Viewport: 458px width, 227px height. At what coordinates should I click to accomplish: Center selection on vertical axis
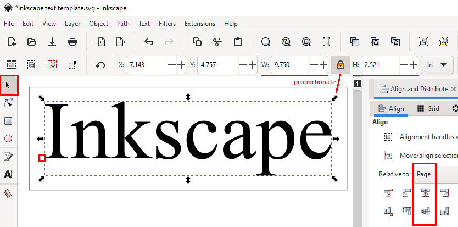coord(425,193)
